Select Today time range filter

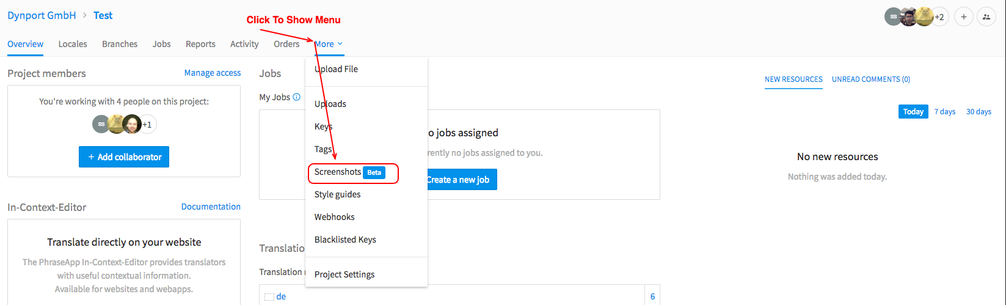(x=913, y=111)
